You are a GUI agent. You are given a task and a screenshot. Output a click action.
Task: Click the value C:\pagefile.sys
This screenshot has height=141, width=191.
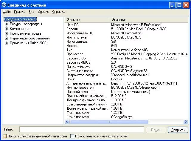122,117
